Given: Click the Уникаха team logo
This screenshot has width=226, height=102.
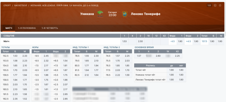Looking at the screenshot, I should coord(100,14).
